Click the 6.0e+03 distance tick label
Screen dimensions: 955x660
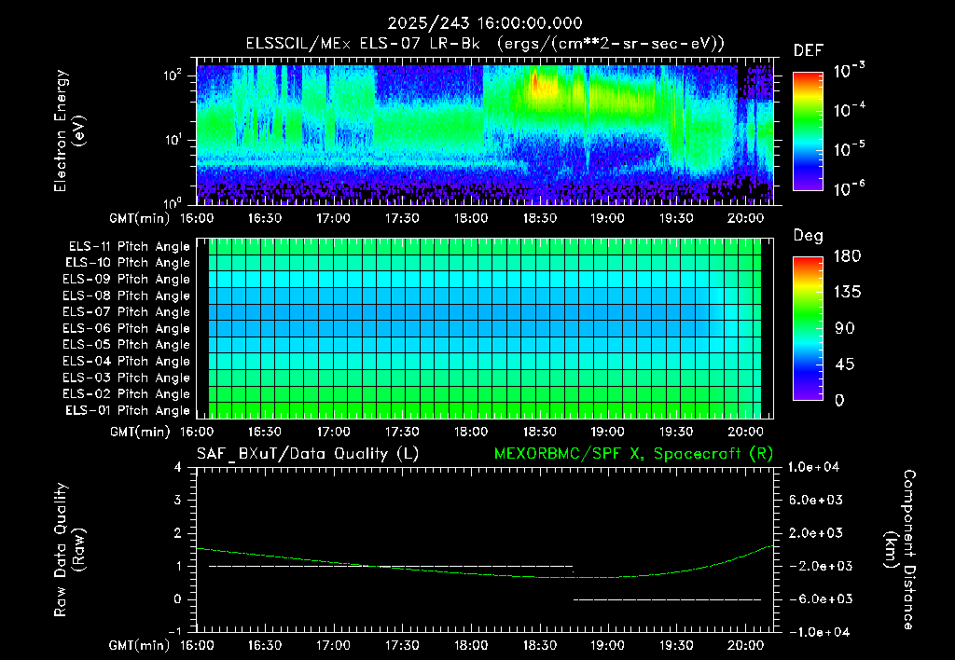click(x=816, y=500)
